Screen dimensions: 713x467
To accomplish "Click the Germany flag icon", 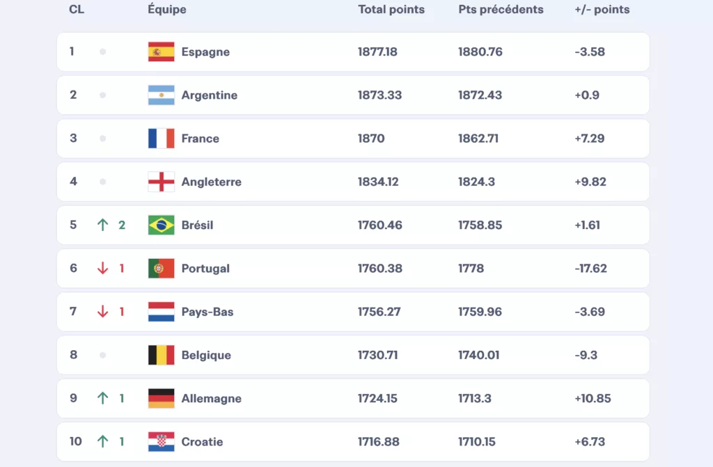I will click(161, 399).
